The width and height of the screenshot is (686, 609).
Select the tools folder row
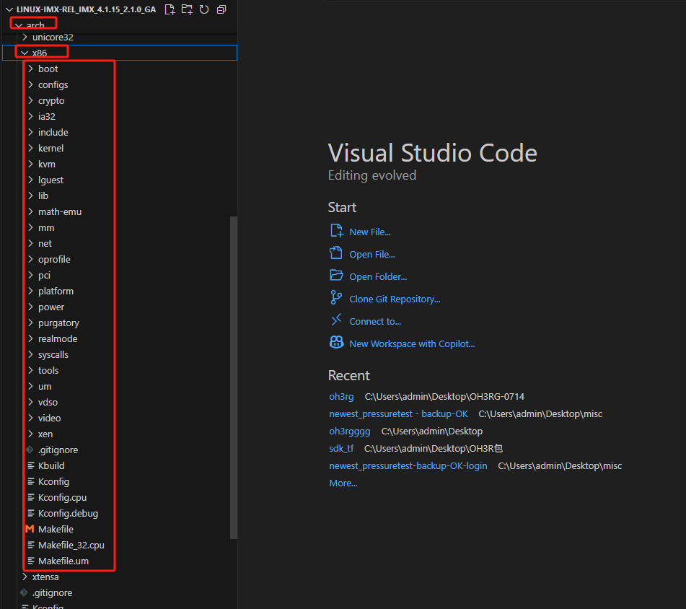pyautogui.click(x=120, y=370)
